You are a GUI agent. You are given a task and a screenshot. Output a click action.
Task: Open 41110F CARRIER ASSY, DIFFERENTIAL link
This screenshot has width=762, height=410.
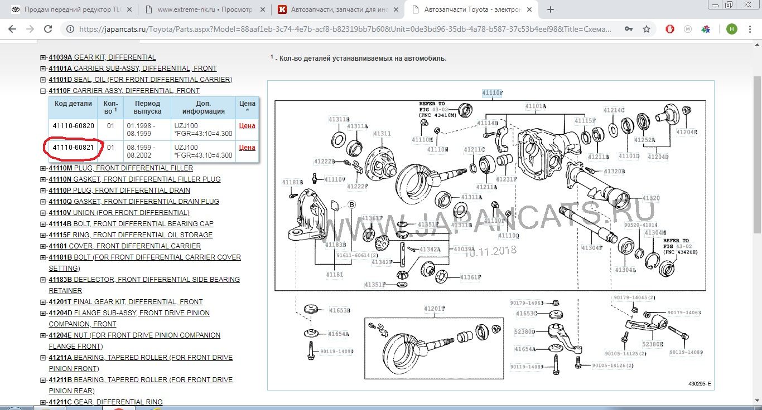point(124,91)
